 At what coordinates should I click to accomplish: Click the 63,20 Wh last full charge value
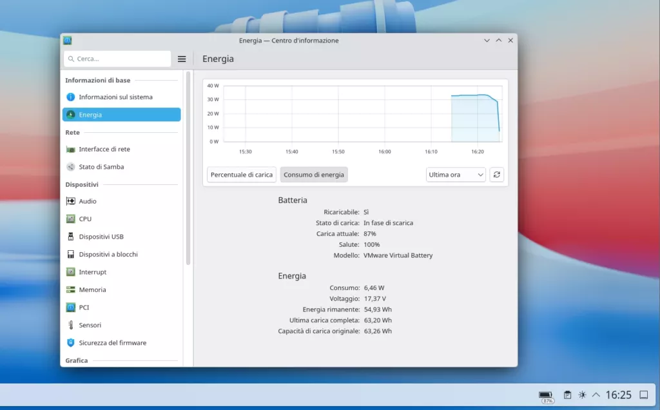(378, 320)
